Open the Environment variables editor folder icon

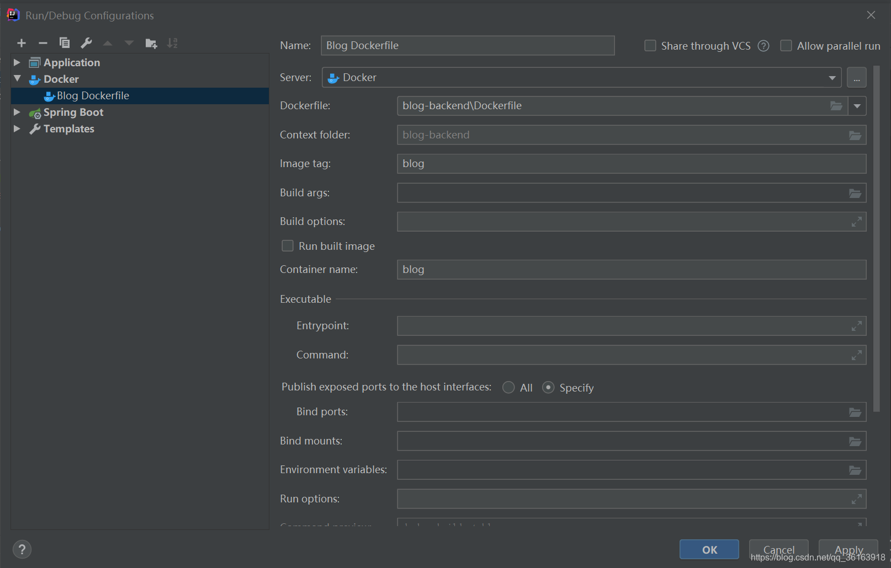pyautogui.click(x=855, y=470)
